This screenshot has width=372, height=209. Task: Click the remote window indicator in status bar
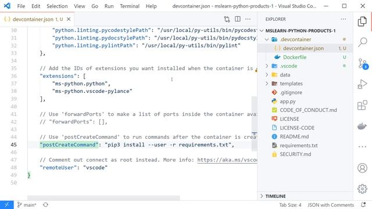tap(6, 205)
